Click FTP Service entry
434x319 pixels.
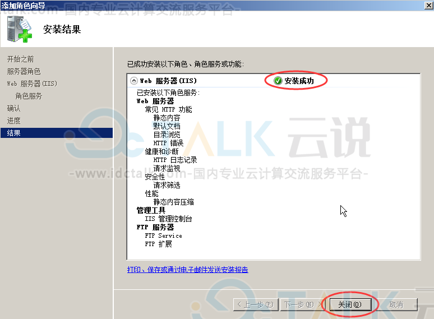pyautogui.click(x=163, y=235)
